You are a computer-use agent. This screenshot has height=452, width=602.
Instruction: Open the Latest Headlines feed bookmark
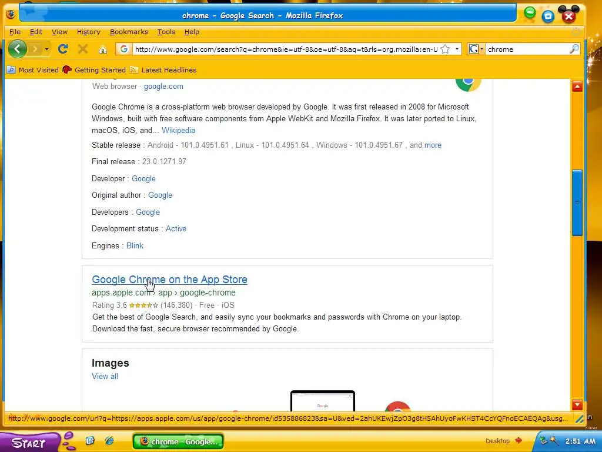tap(163, 70)
